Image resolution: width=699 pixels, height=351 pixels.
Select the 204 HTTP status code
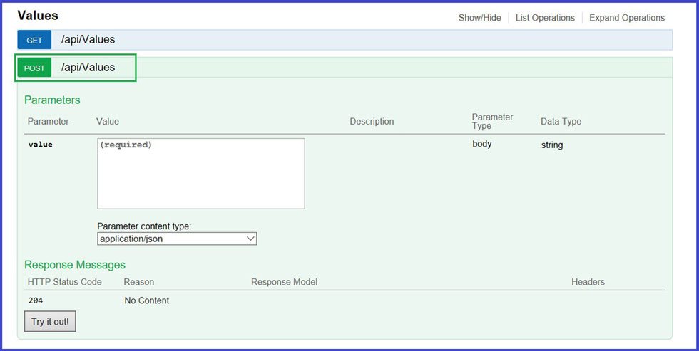click(x=36, y=300)
